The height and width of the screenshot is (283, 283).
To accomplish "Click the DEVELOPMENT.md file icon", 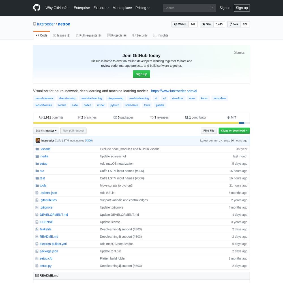I will tap(37, 215).
